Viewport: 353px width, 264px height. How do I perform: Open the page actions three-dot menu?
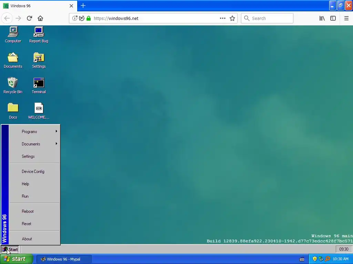coord(223,18)
